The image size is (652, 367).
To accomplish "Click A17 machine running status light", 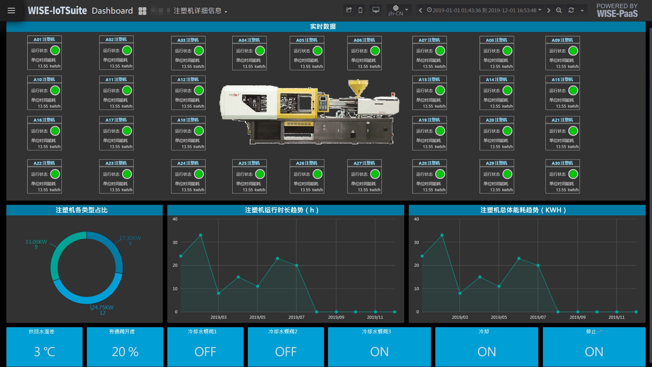I will click(127, 131).
